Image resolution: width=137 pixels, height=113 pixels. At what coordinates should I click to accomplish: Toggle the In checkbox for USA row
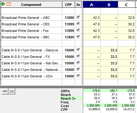pos(78,76)
